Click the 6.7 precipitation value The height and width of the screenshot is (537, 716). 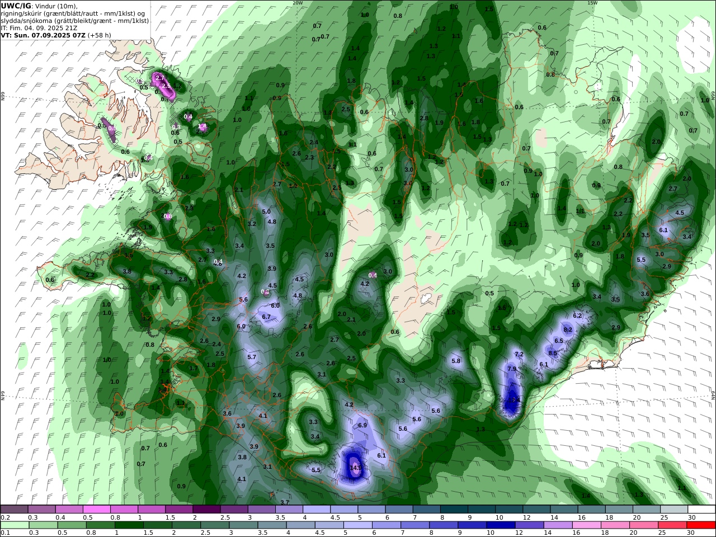pyautogui.click(x=266, y=317)
